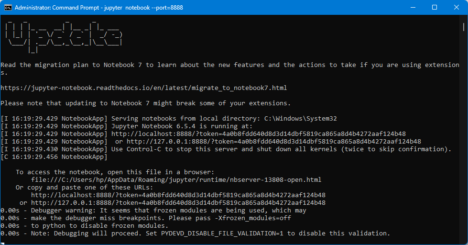Click the nbserver-13808-open.html file path
The width and height of the screenshot is (468, 245).
(176, 180)
